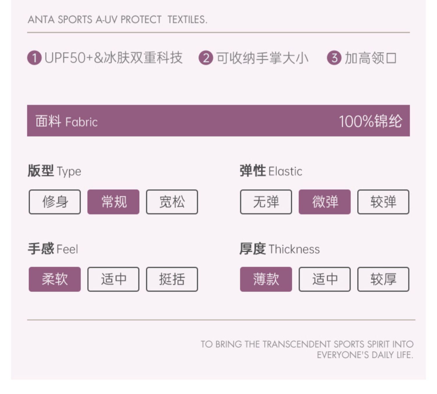Click UPF50+&冰肤双重科技 feature text
437x394 pixels.
(x=114, y=58)
